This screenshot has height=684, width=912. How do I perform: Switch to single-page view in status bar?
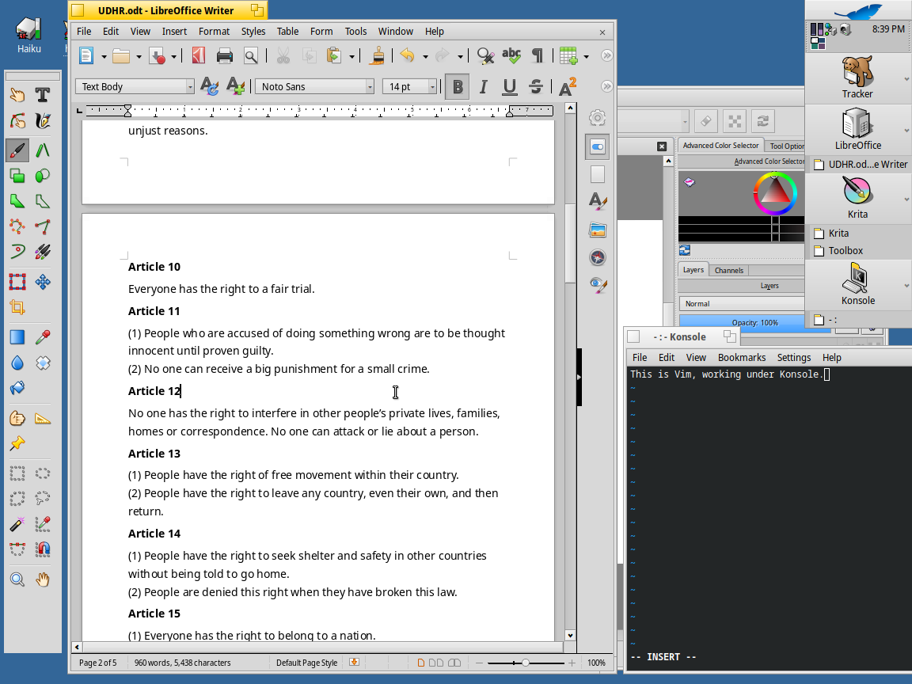pyautogui.click(x=421, y=663)
